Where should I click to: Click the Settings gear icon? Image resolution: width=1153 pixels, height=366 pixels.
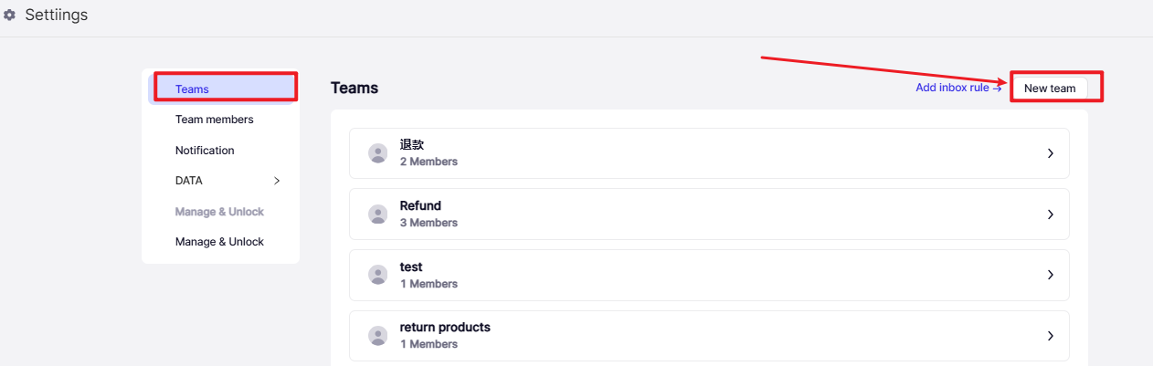tap(10, 16)
